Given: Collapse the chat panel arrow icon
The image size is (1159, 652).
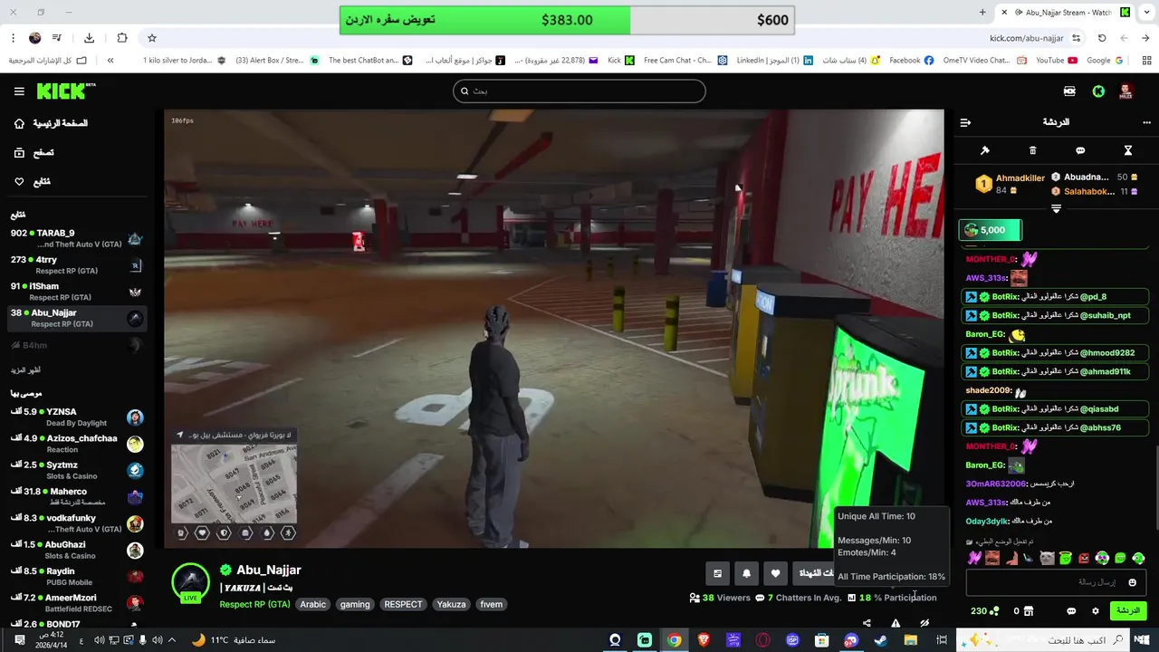Looking at the screenshot, I should coord(965,122).
